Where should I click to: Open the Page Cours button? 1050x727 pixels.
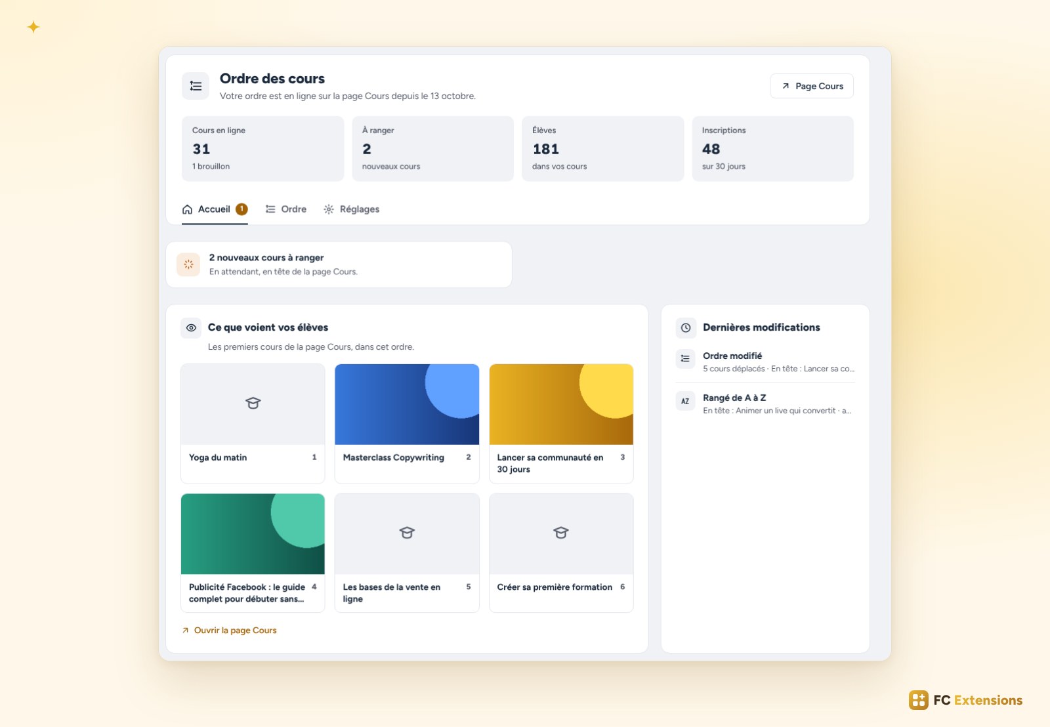(812, 86)
